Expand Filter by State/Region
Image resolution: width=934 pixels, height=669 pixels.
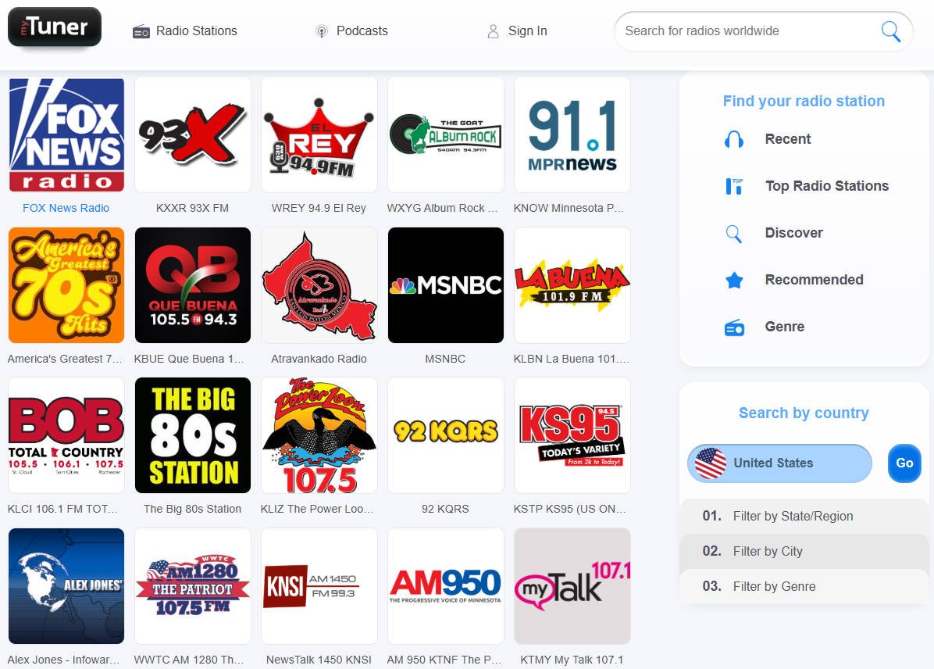pos(804,517)
